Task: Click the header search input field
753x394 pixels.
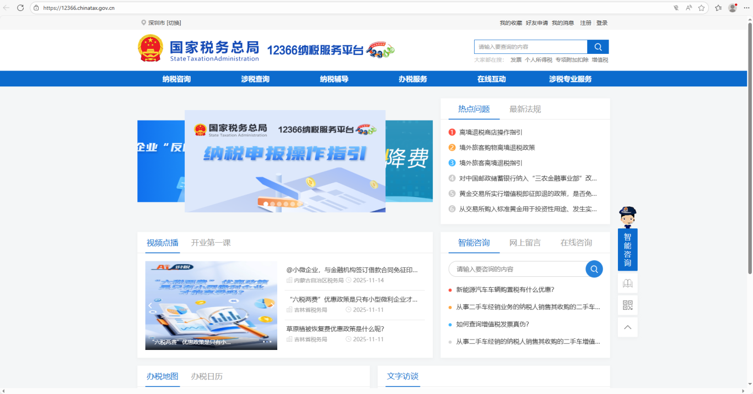Action: point(530,47)
